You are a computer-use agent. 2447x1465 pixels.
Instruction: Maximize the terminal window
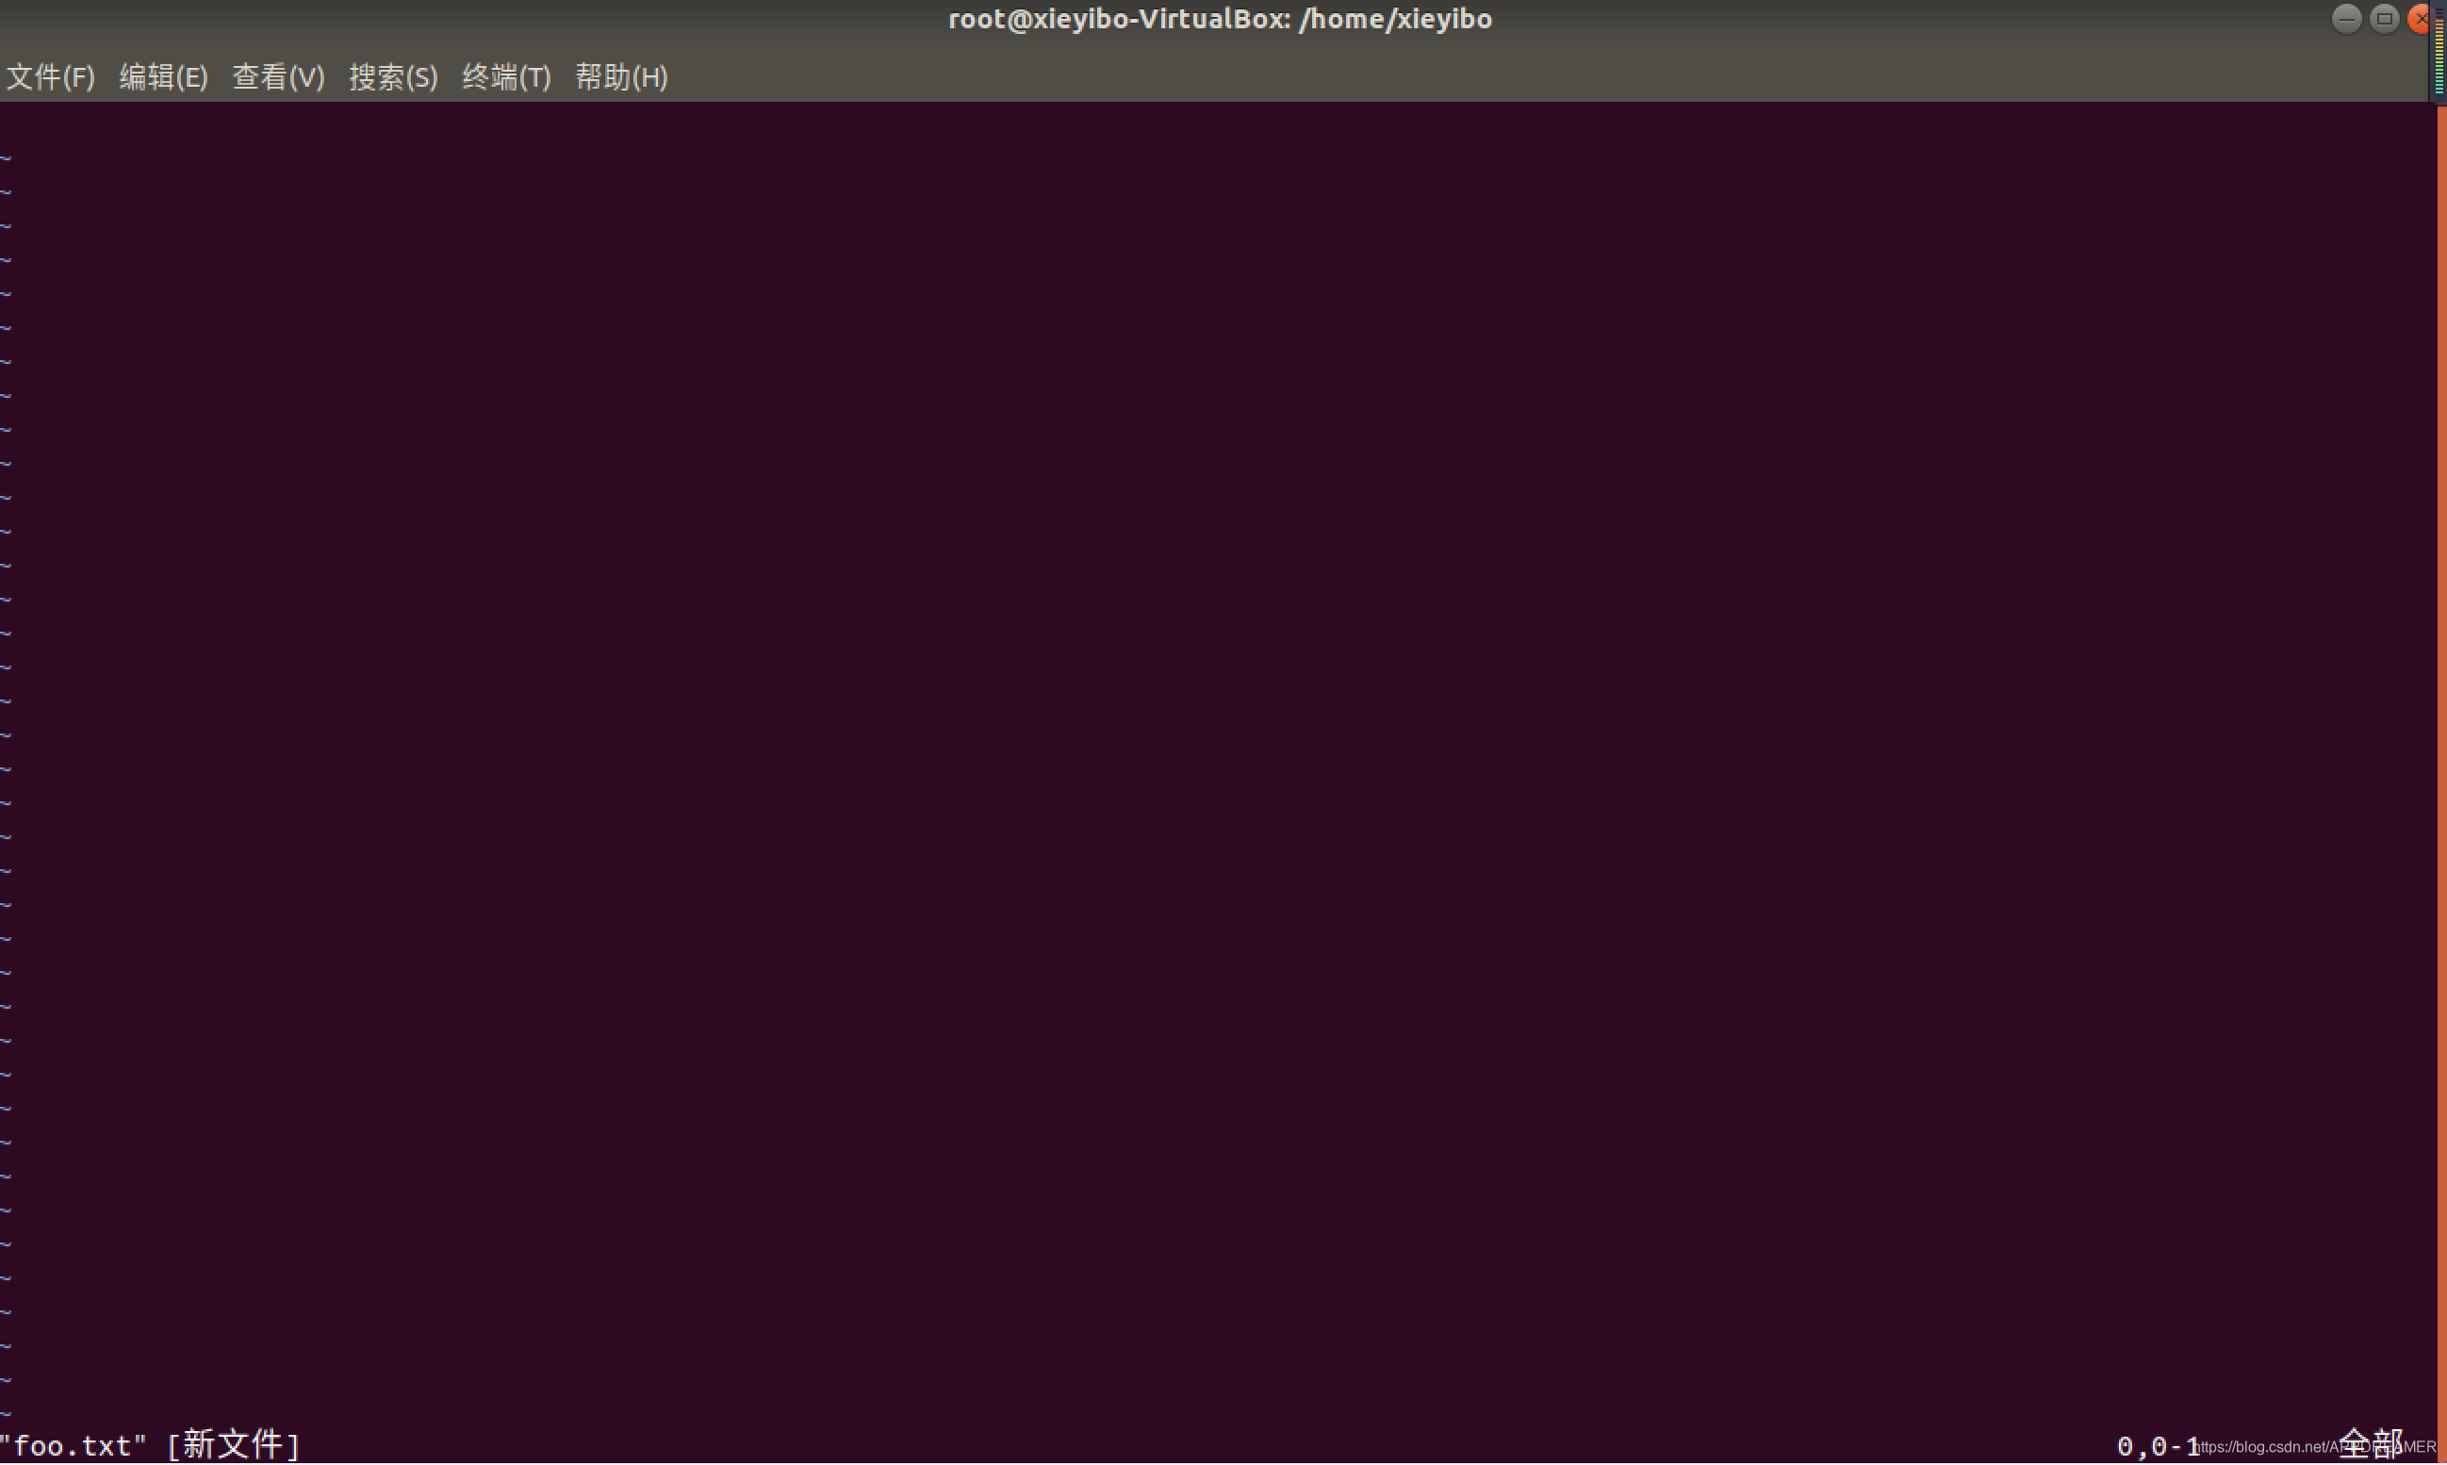tap(2383, 19)
